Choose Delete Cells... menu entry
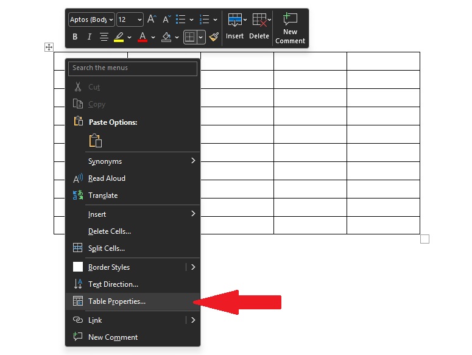 click(133, 231)
